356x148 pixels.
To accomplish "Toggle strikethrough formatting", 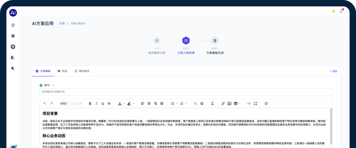I will click(109, 104).
